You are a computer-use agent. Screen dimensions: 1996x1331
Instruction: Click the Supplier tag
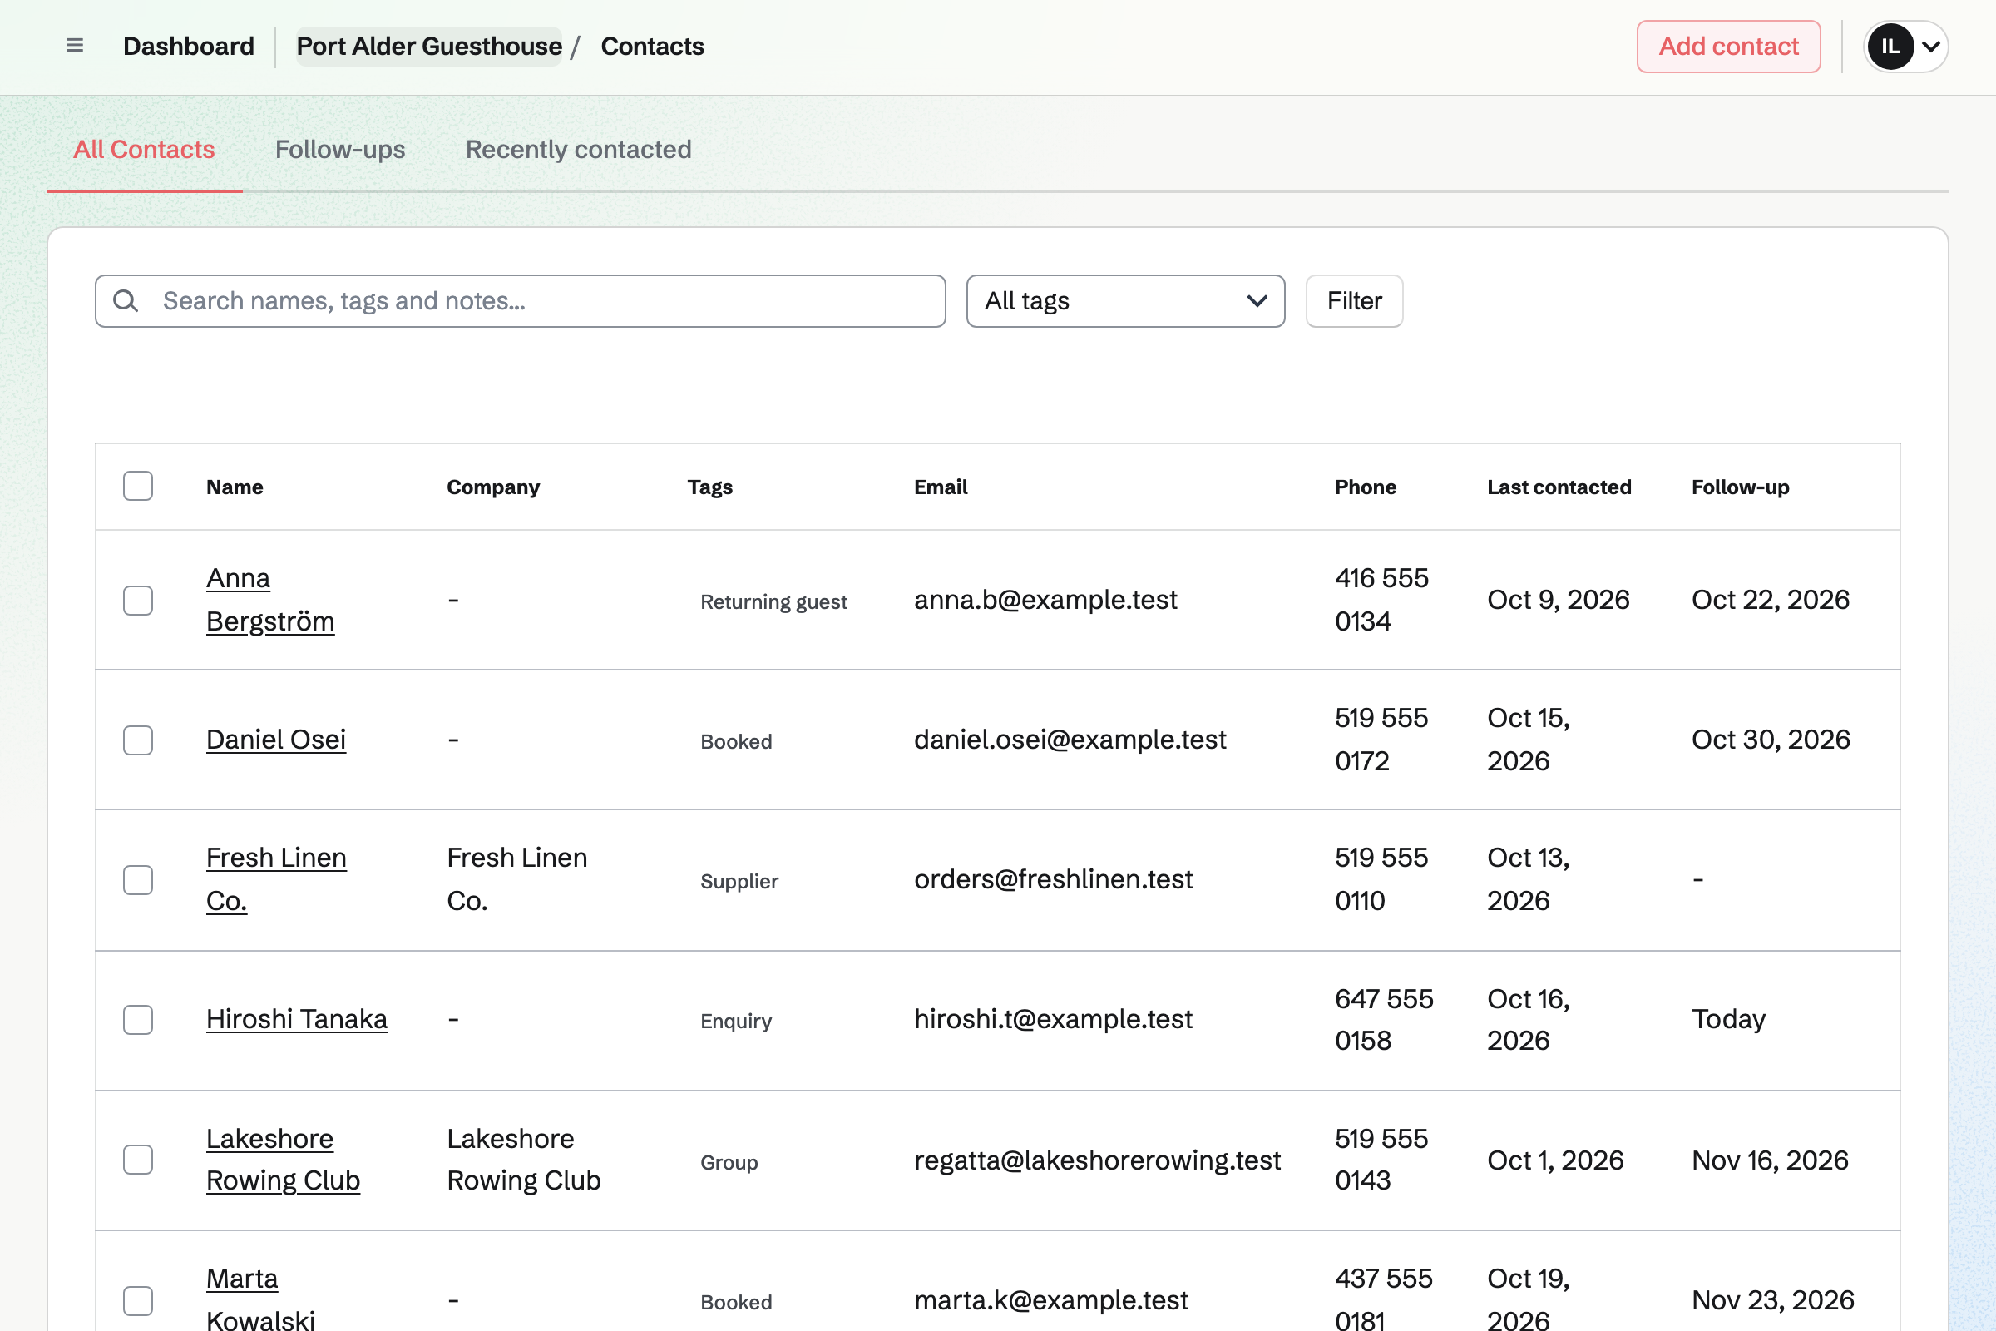tap(739, 881)
